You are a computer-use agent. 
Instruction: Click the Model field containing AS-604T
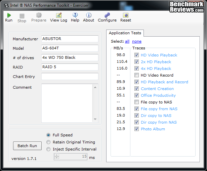coord(70,48)
